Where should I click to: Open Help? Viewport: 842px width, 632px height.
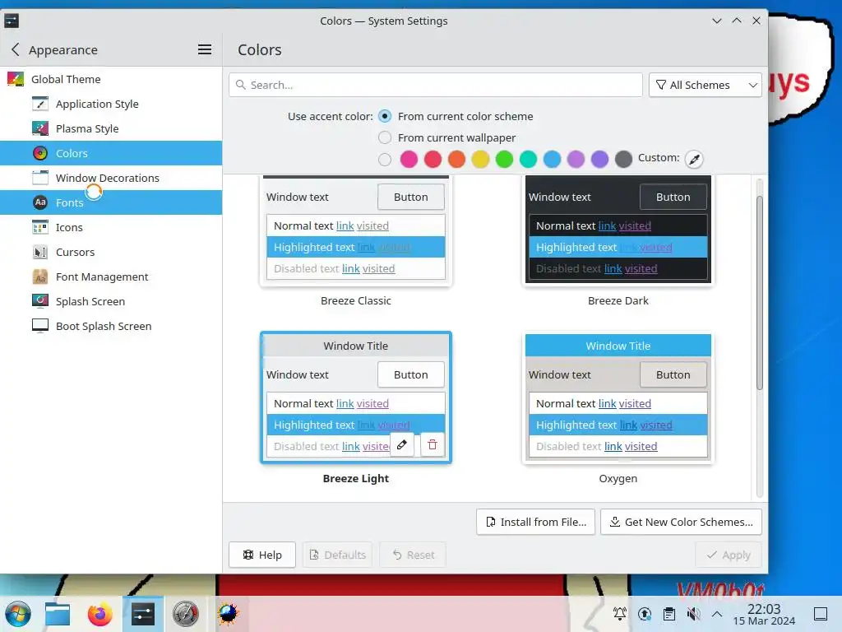[x=262, y=555]
